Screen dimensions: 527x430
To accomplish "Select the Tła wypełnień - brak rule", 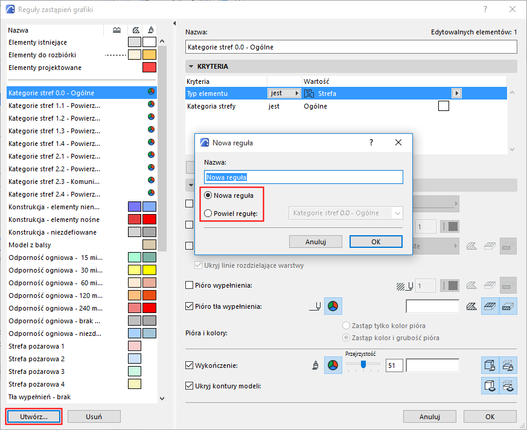I will tap(81, 397).
